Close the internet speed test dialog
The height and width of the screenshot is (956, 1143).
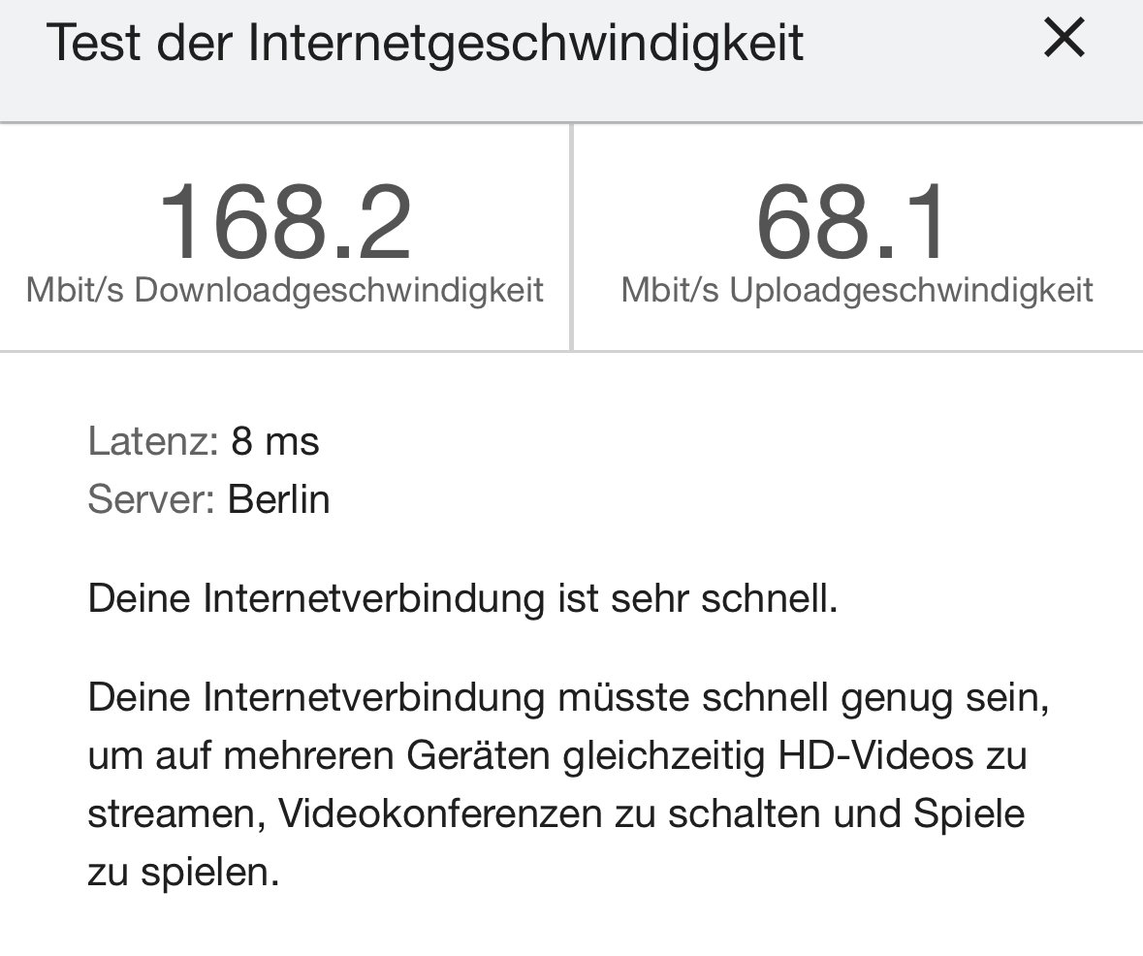point(1064,40)
